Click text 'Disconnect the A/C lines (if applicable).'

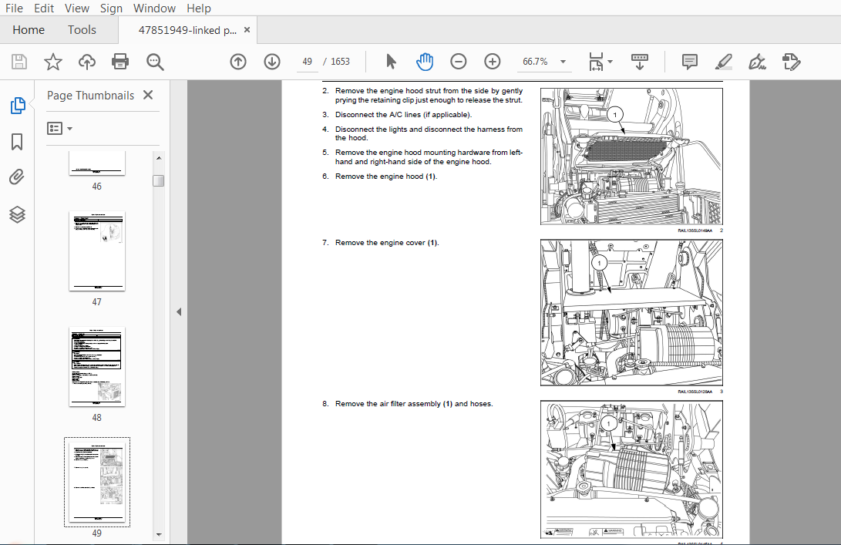[403, 115]
